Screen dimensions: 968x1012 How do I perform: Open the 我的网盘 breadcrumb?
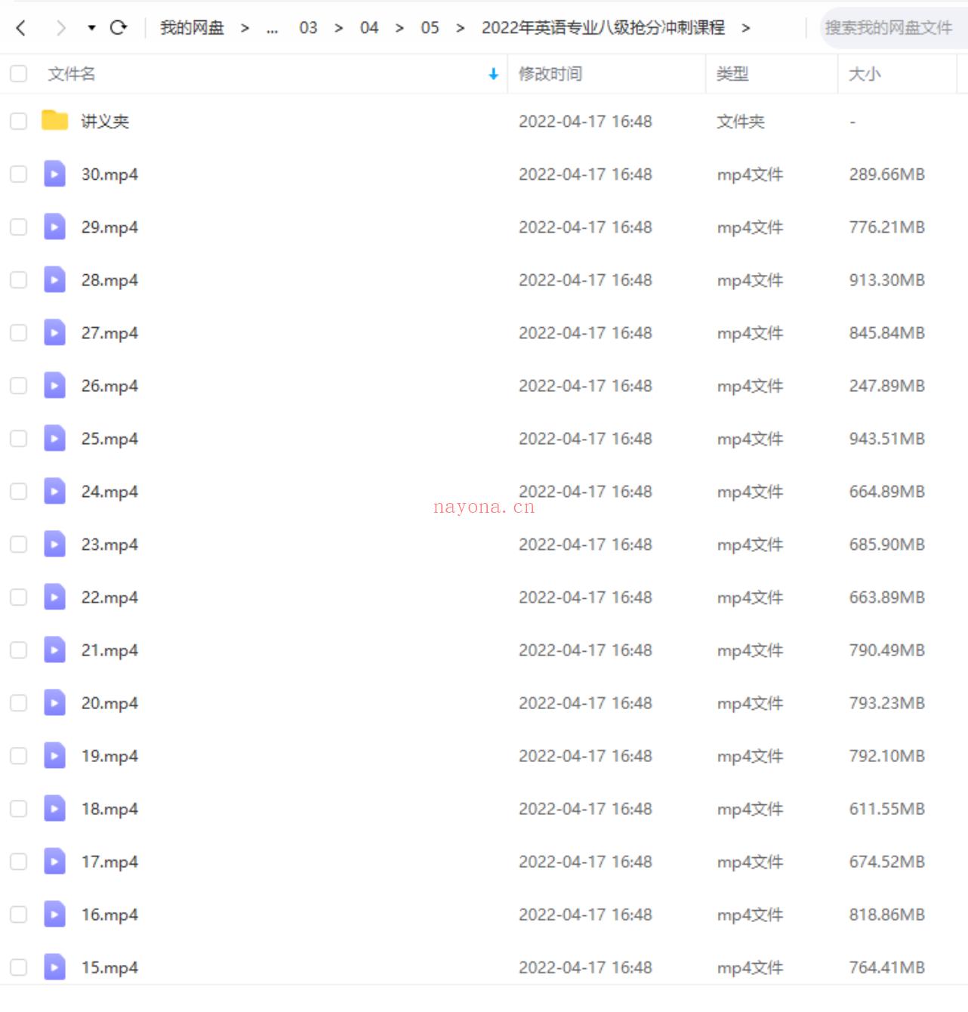coord(192,28)
